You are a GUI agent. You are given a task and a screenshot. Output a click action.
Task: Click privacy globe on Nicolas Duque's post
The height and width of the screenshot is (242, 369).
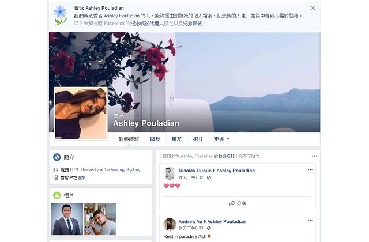click(209, 177)
